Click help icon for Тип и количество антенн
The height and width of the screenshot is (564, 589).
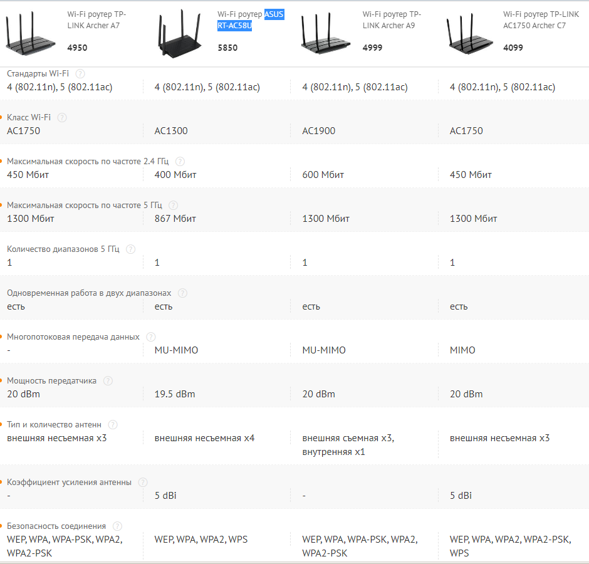click(x=113, y=424)
